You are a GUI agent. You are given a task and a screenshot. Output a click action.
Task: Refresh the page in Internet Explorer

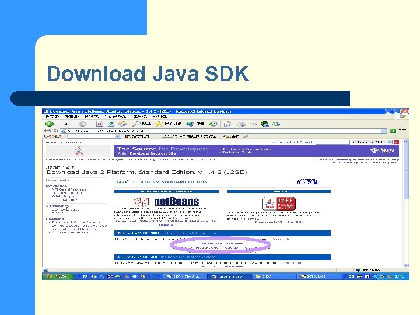[111, 124]
